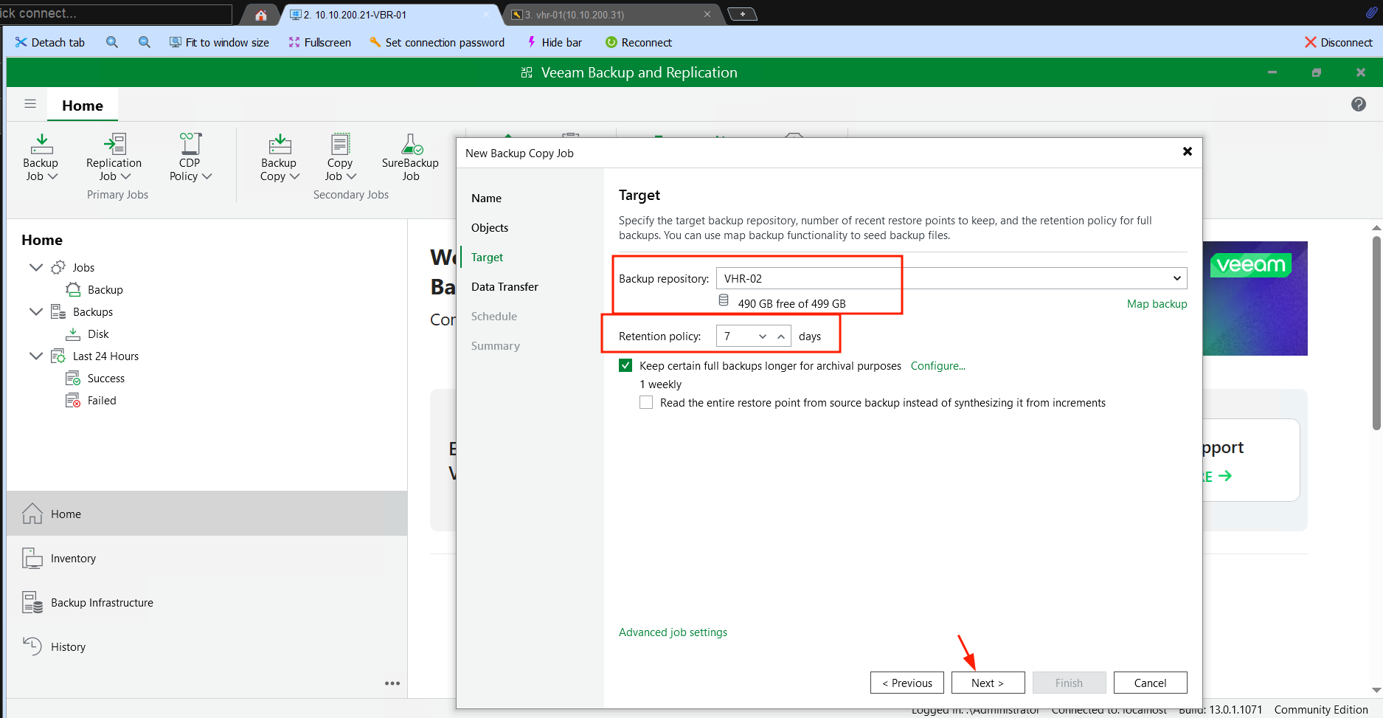Click the home icon tab
This screenshot has height=718, width=1383.
pos(261,15)
